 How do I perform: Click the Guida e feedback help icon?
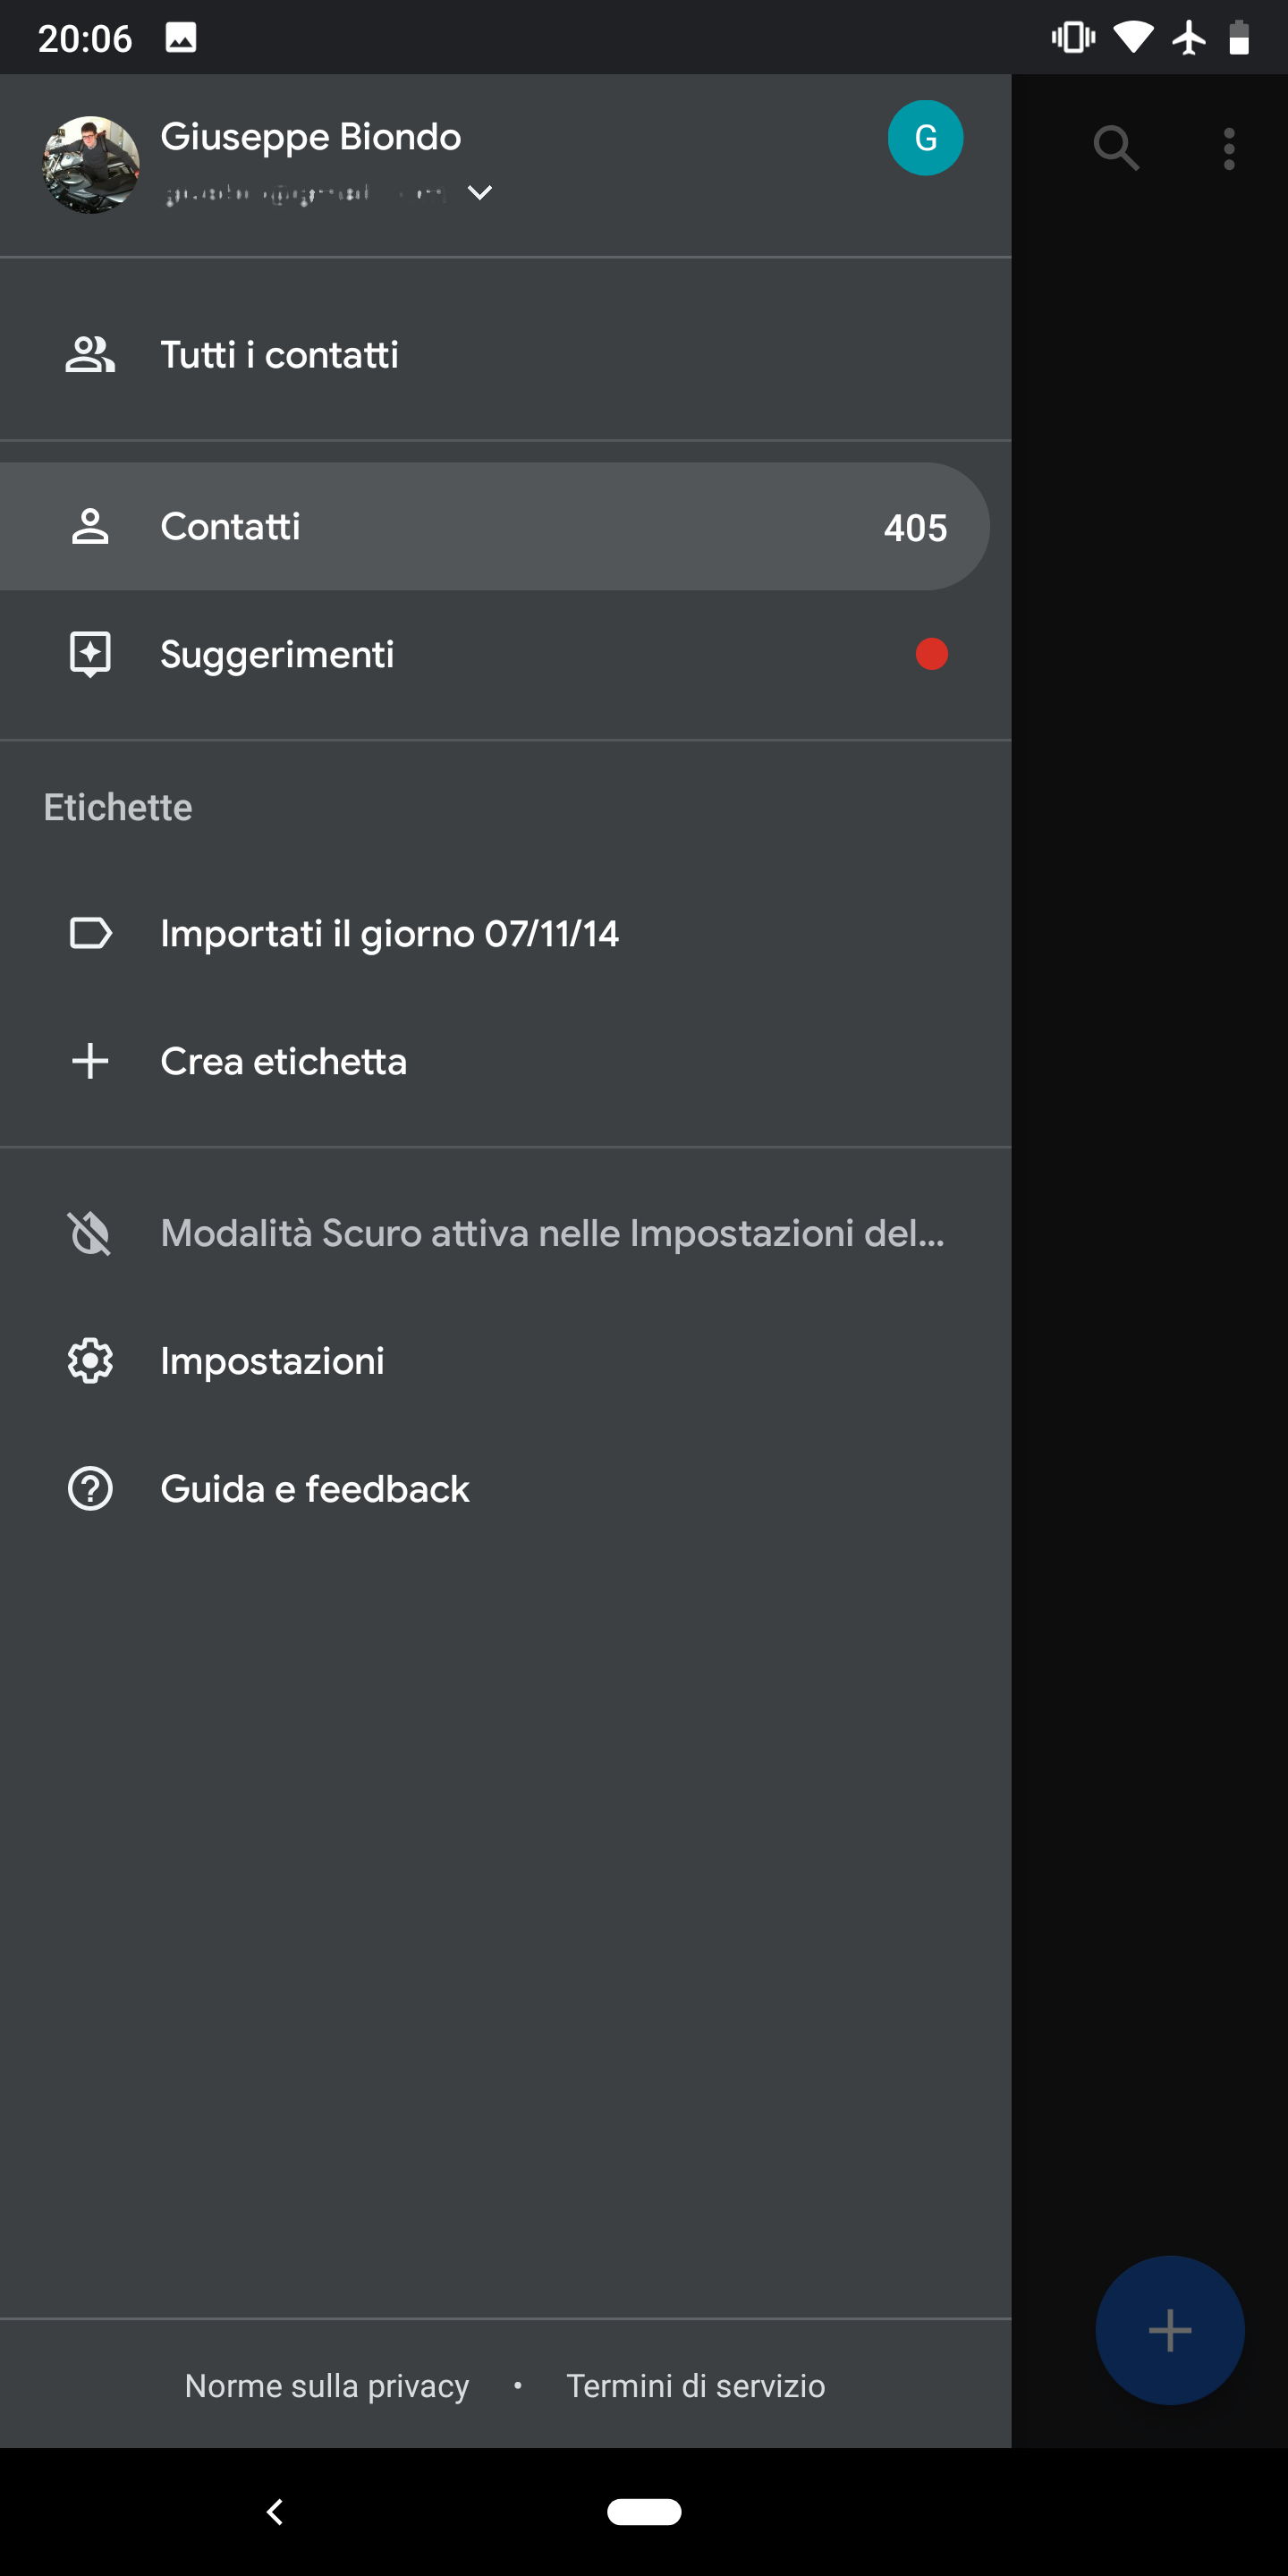(90, 1489)
